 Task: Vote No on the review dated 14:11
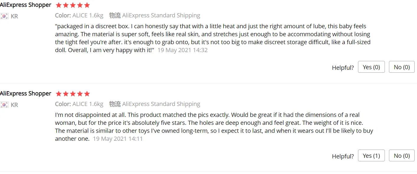tap(402, 156)
